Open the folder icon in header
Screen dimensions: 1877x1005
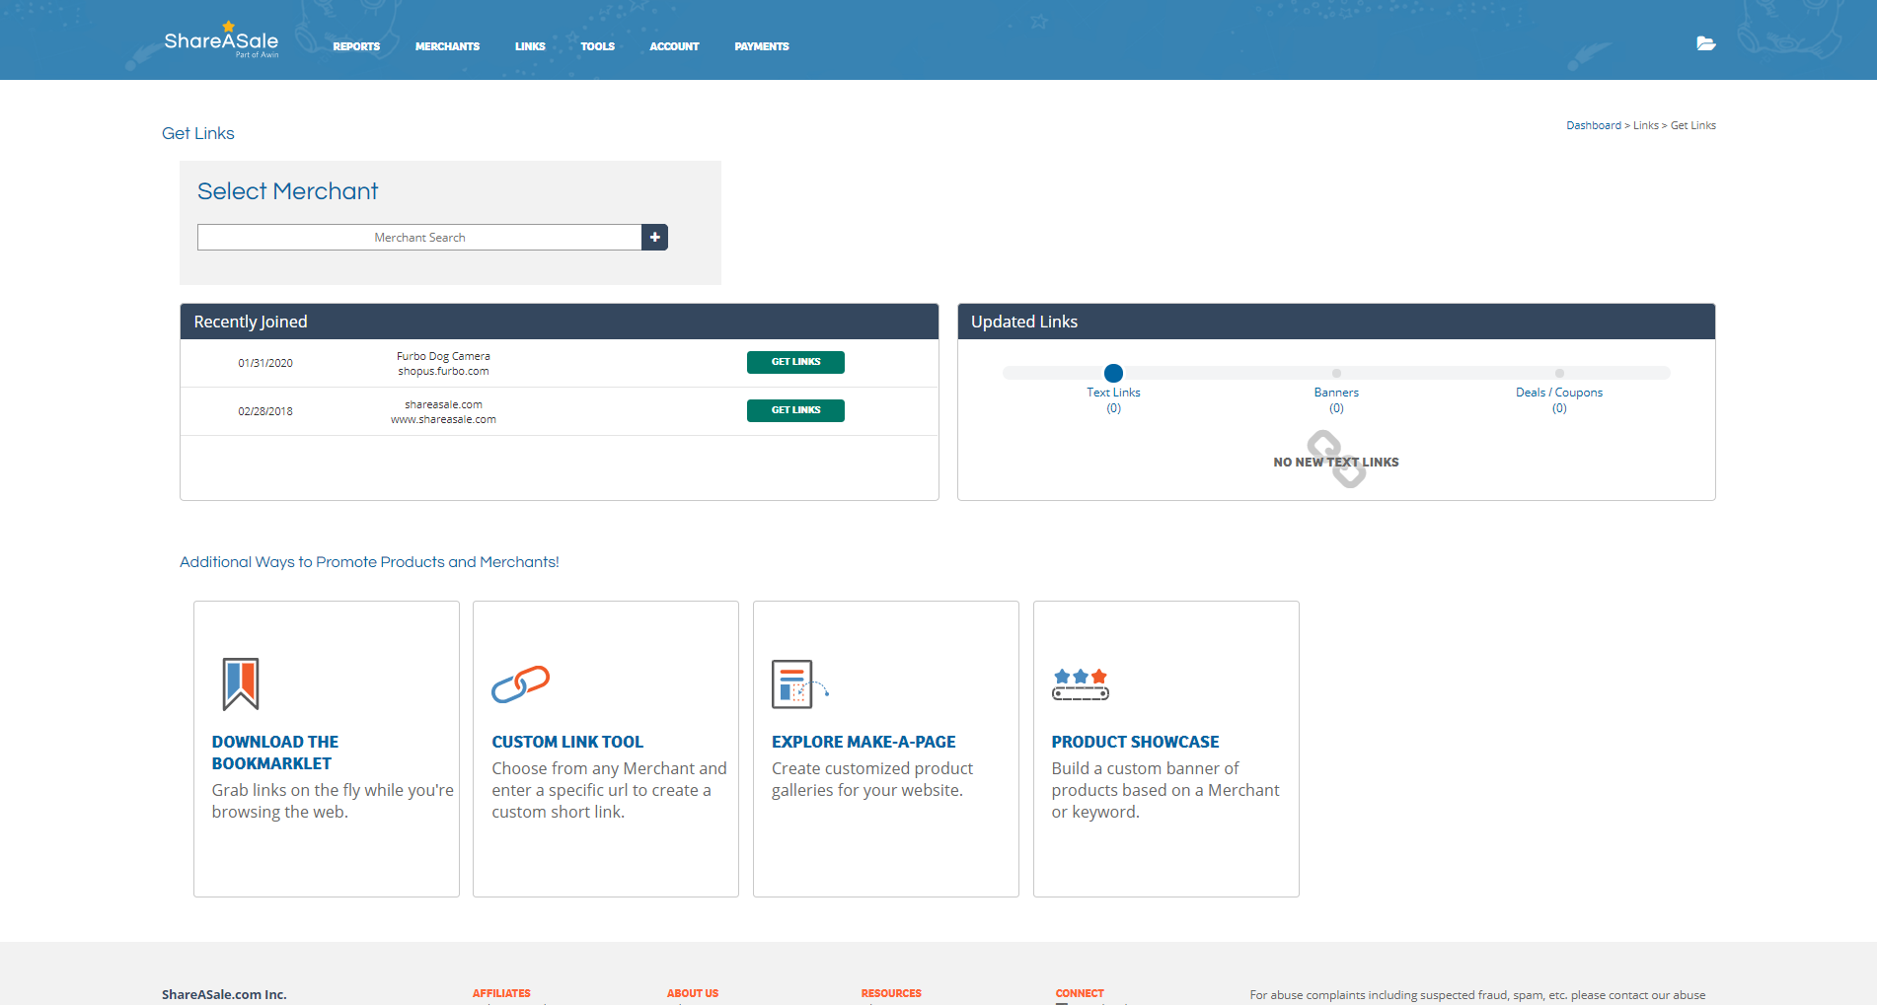click(1705, 43)
